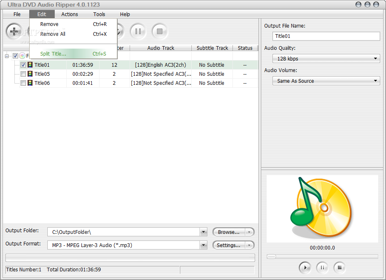This screenshot has height=280, width=386.
Task: Open the Browse button arrow menu
Action: click(x=249, y=232)
